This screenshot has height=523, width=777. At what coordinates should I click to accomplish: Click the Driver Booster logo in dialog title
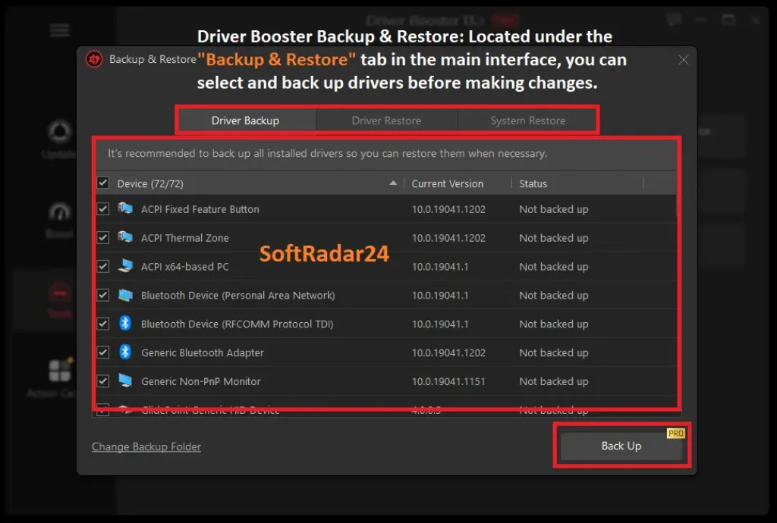pyautogui.click(x=93, y=59)
